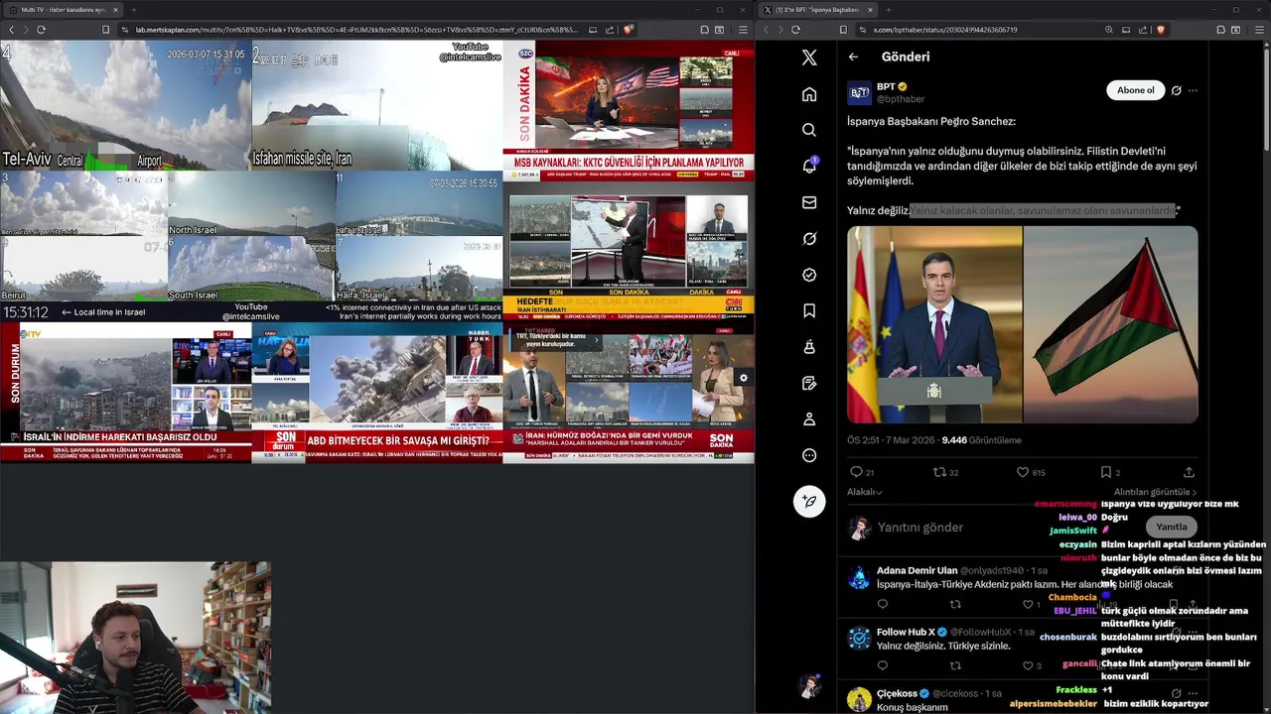Open the BPT account name link
Image resolution: width=1271 pixels, height=714 pixels.
coord(886,86)
